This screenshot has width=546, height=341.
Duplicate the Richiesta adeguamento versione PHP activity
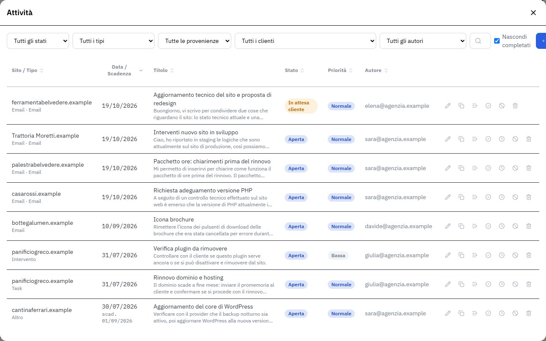pos(461,197)
